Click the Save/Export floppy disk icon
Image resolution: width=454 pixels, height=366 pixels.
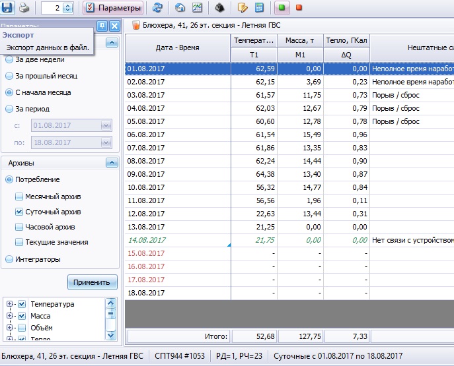pyautogui.click(x=7, y=7)
